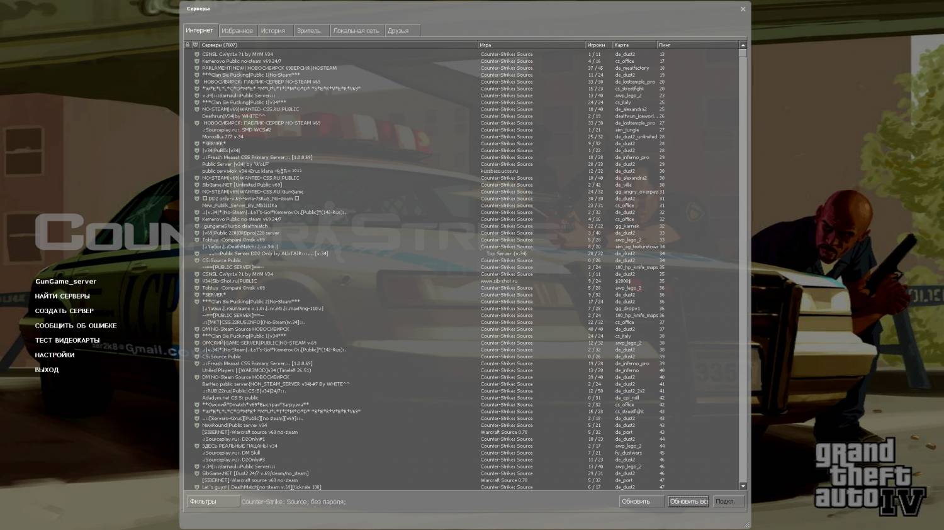Select the YaGu GunGame v.1.0 server row
The height and width of the screenshot is (530, 944).
pos(461,309)
